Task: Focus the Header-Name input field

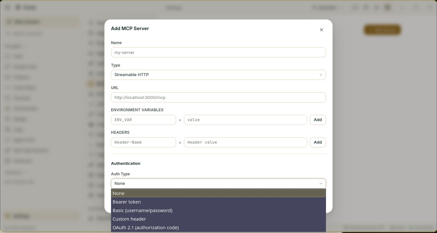Action: (x=143, y=142)
